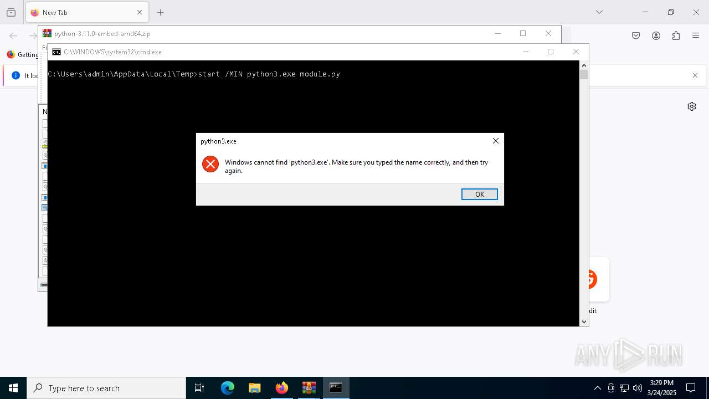
Task: Click the cmd.exe title bar icon
Action: (x=56, y=52)
